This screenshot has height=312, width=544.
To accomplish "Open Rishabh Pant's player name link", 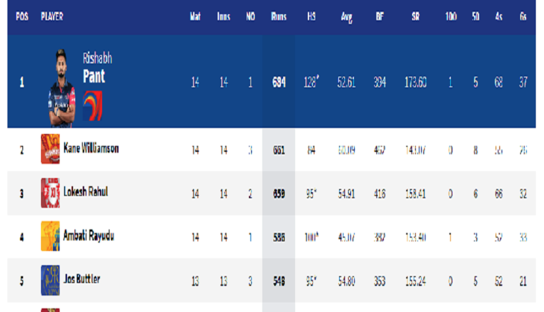I will point(98,67).
